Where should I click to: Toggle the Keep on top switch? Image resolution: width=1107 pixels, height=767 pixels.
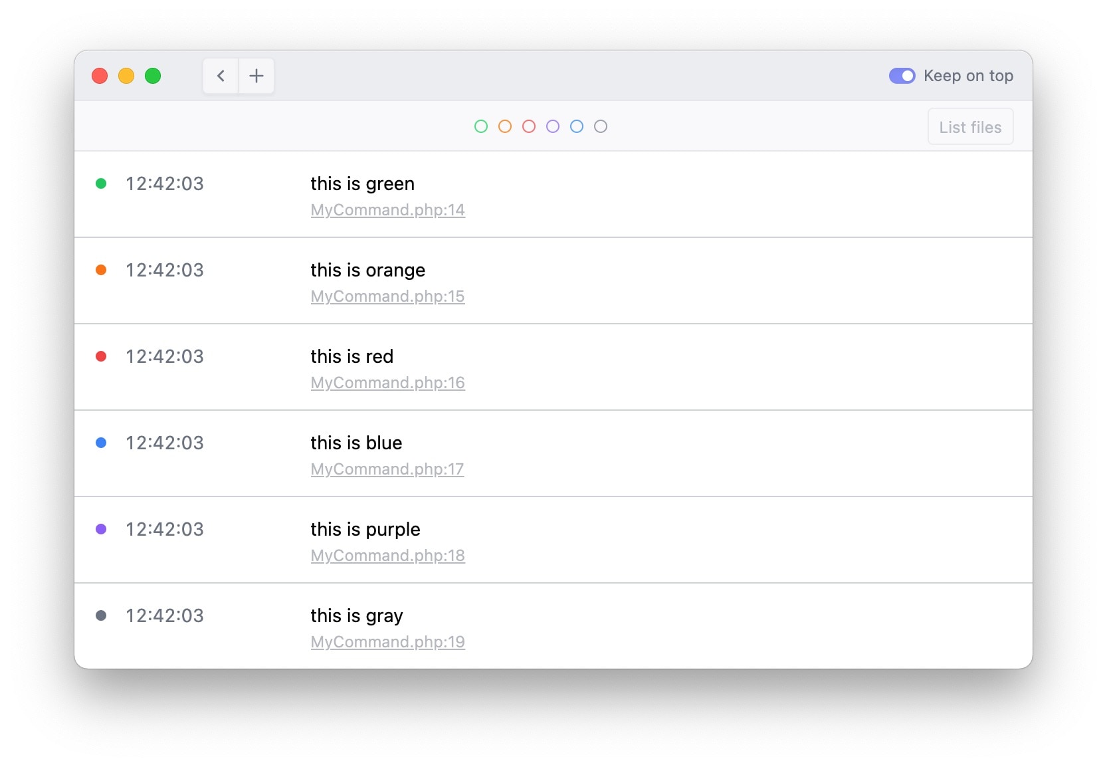(x=902, y=76)
